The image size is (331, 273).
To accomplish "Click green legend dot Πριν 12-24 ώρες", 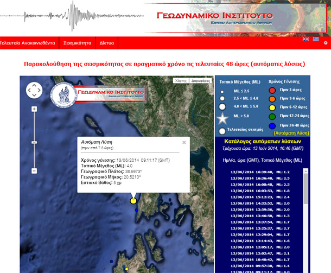I will (x=272, y=116).
